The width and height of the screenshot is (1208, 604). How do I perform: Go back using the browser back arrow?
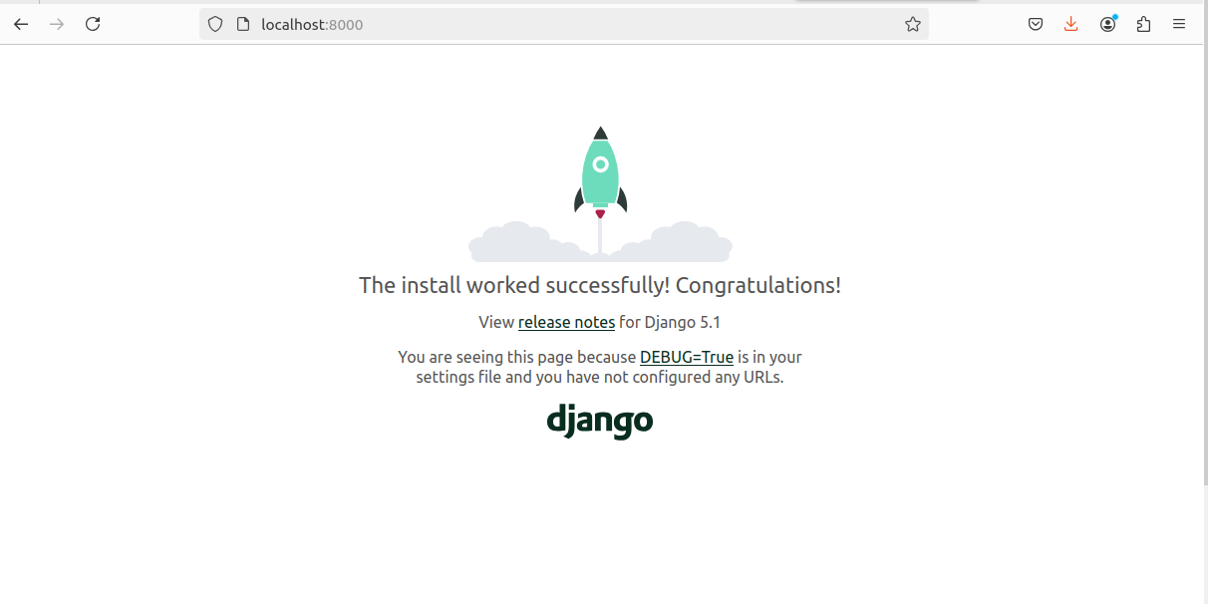(x=21, y=24)
